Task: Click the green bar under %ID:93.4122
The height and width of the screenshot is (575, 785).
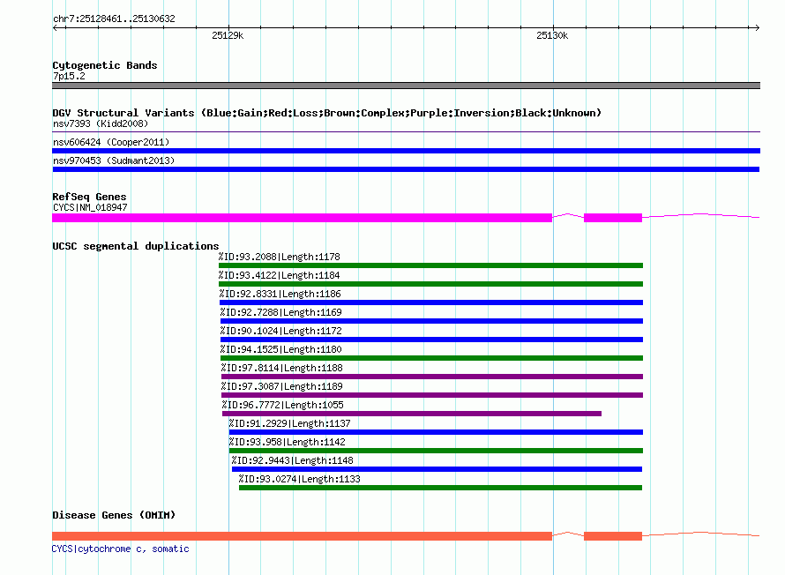Action: click(x=430, y=284)
